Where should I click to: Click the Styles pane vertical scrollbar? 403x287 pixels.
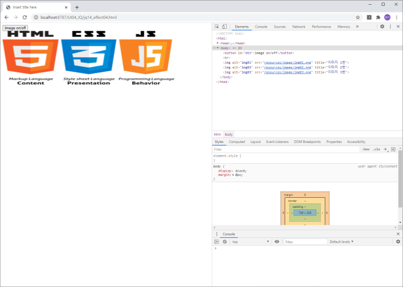point(400,179)
